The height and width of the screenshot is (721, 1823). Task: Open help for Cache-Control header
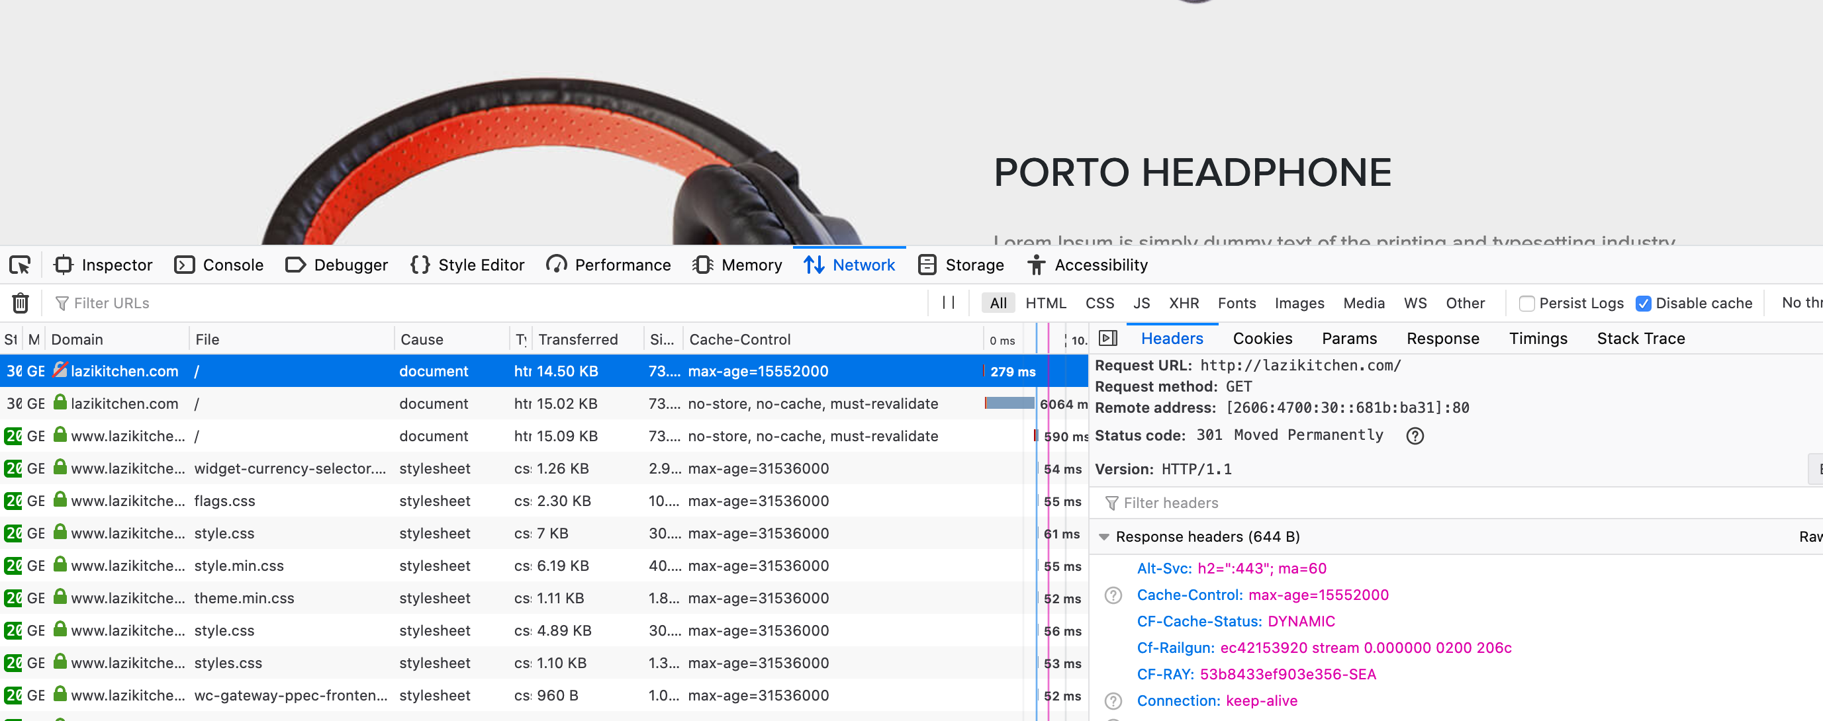pos(1113,595)
